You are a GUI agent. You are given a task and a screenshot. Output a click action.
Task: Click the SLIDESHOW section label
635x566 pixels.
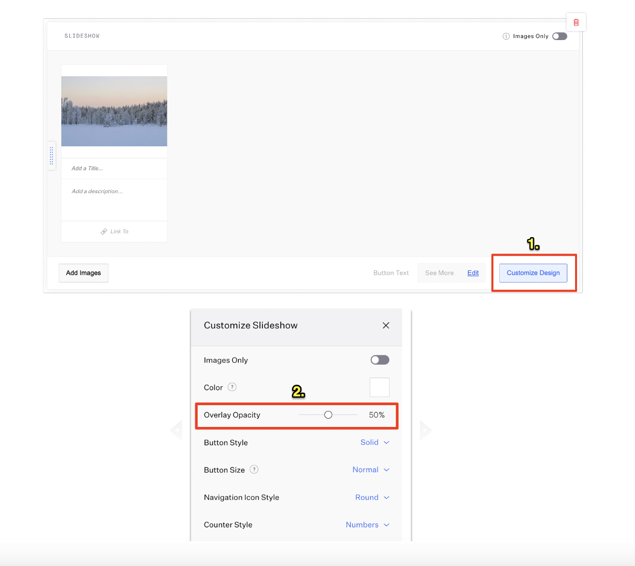[82, 36]
